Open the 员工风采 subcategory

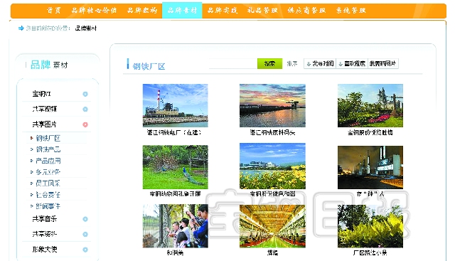[48, 183]
